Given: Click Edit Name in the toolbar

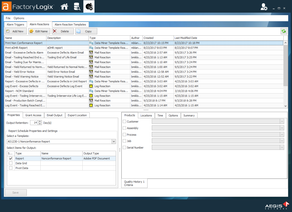Looking at the screenshot, I should tap(39, 31).
